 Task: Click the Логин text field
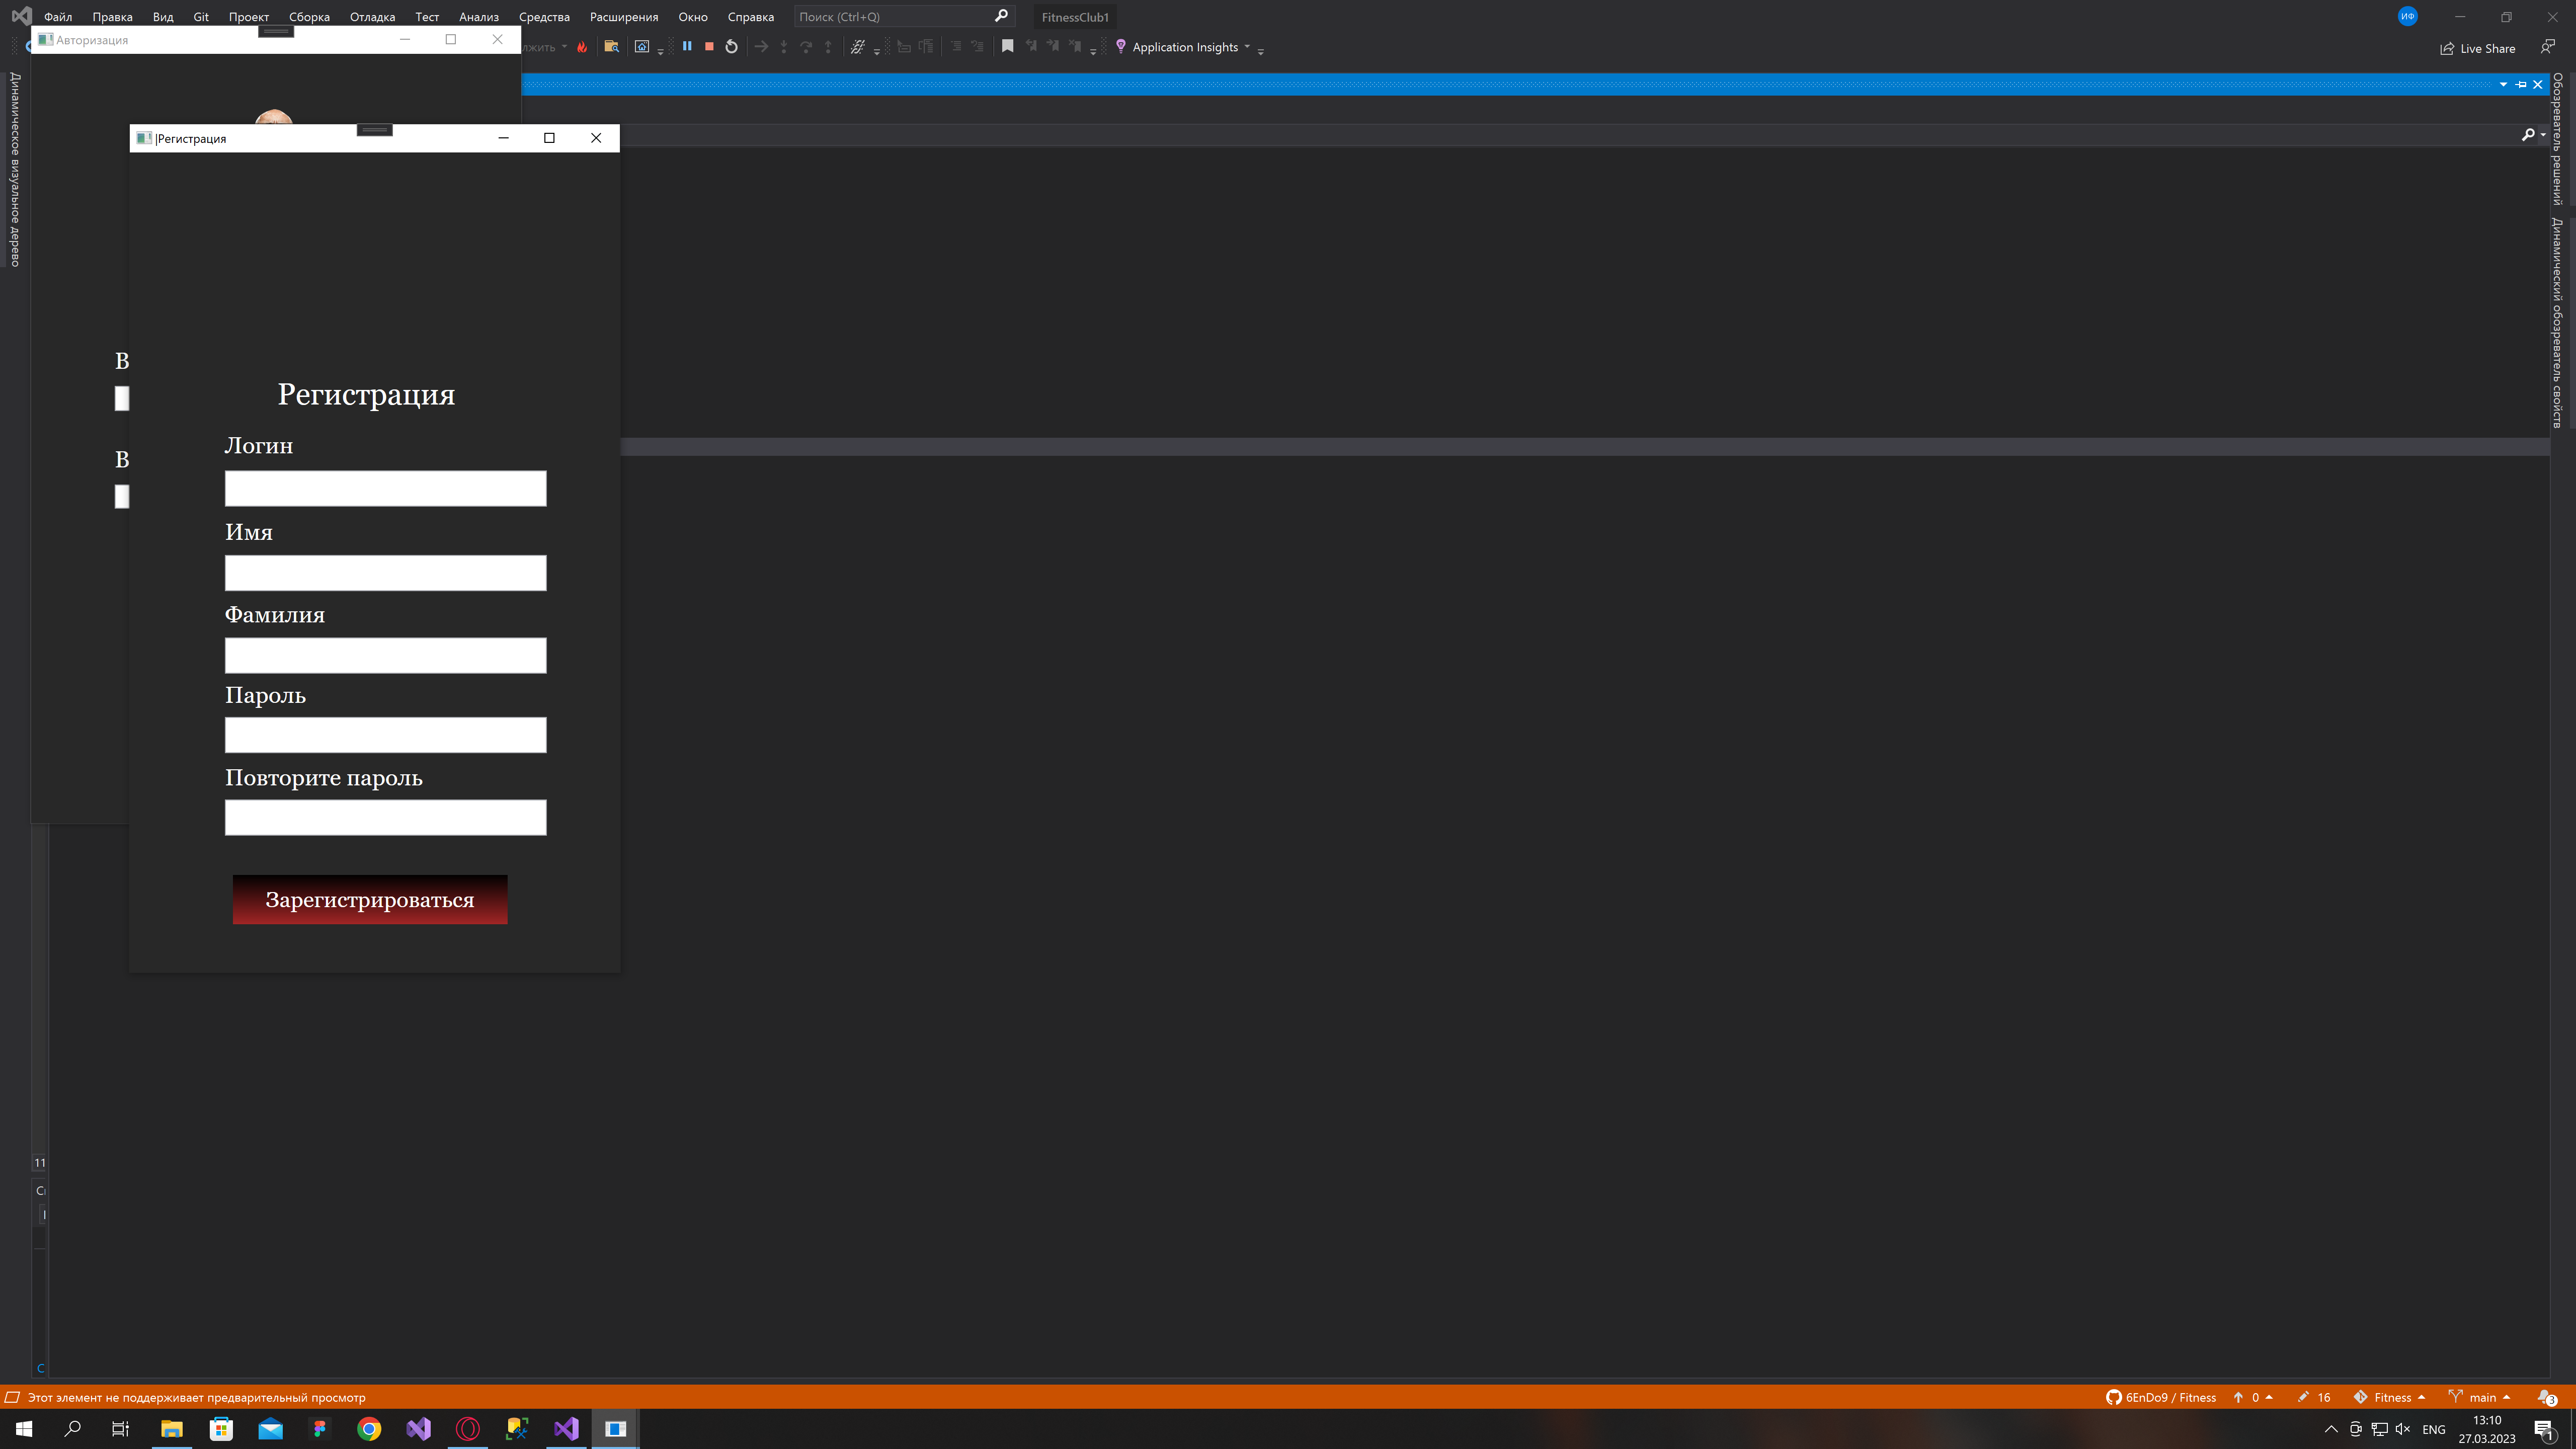385,488
